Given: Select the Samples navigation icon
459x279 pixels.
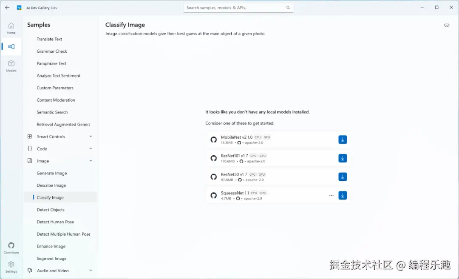Looking at the screenshot, I should [x=11, y=47].
